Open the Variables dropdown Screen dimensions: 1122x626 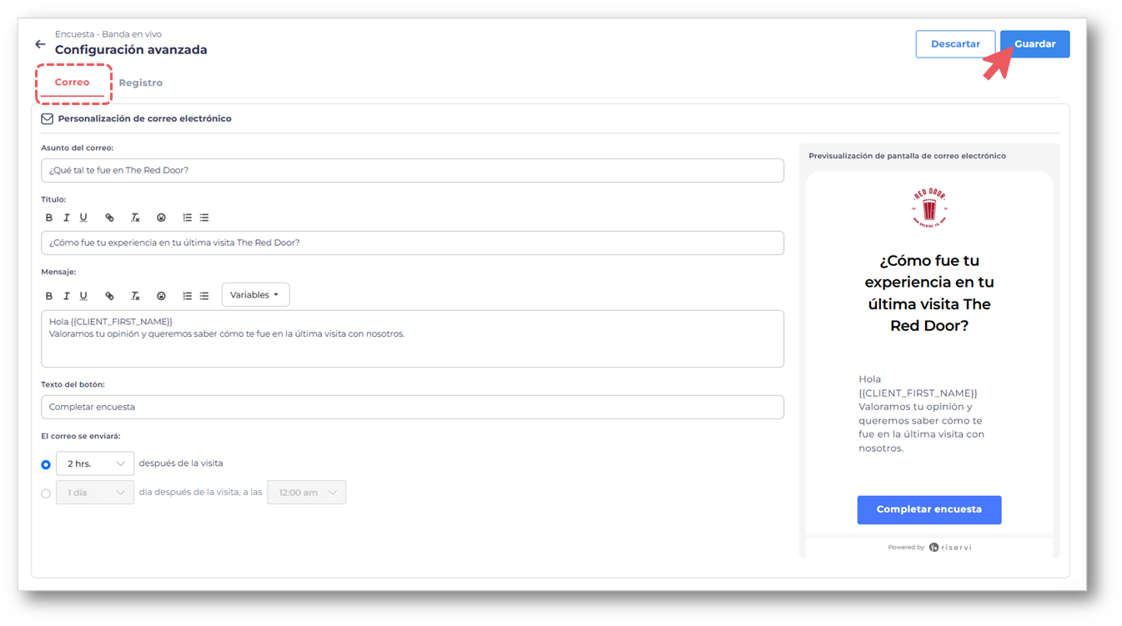click(x=255, y=295)
